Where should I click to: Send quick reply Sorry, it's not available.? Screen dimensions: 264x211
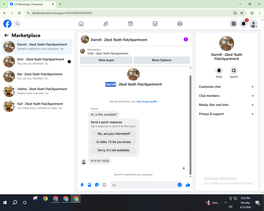point(114,150)
